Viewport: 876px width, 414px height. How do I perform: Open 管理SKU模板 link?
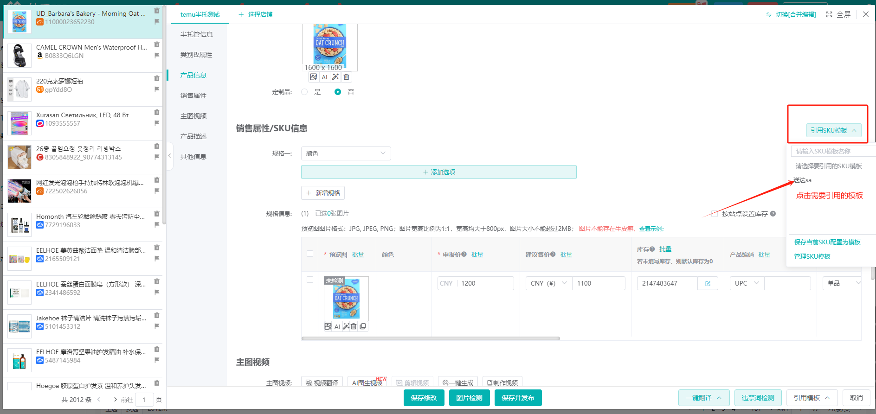click(812, 256)
